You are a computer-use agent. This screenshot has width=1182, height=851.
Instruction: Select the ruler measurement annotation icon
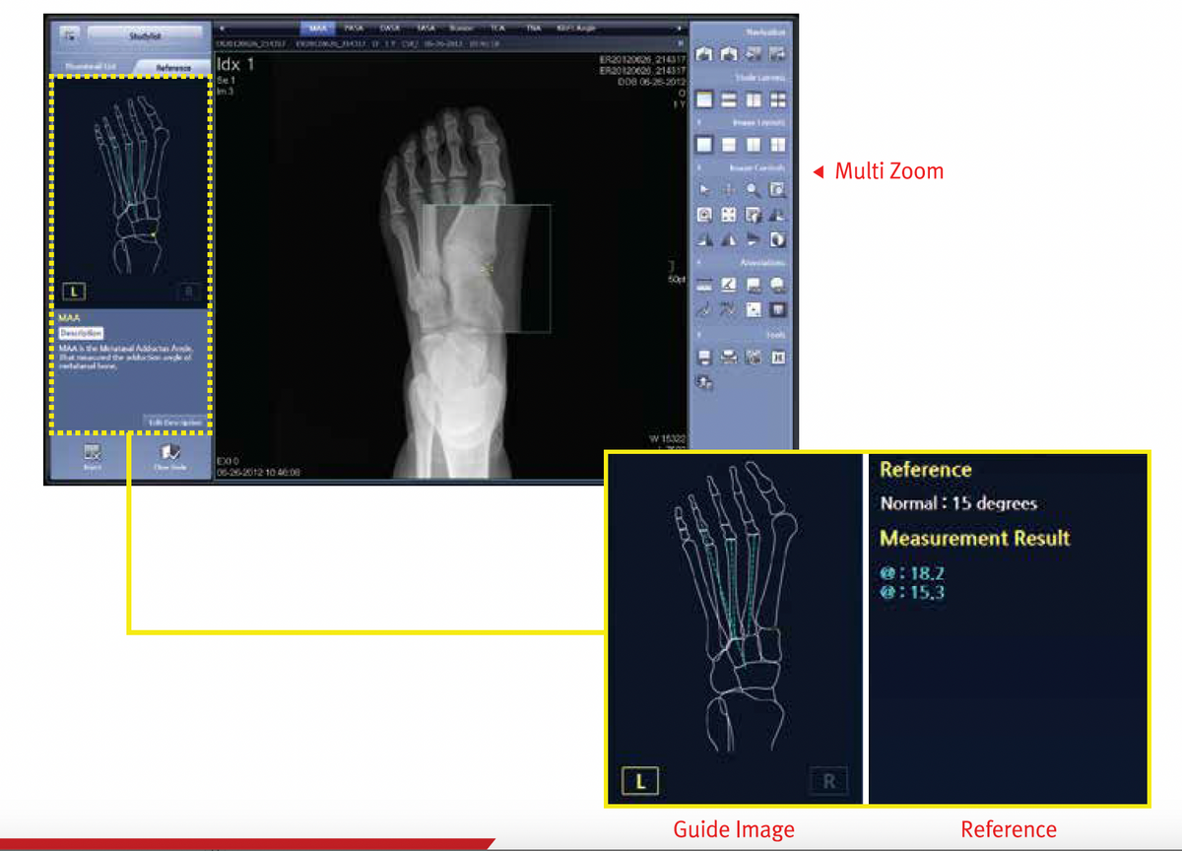tap(703, 284)
